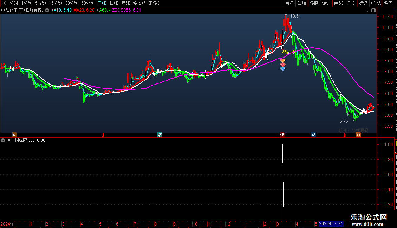This screenshot has width=397, height=228.
Task: Click the XG indicator signal spike
Action: [282, 182]
